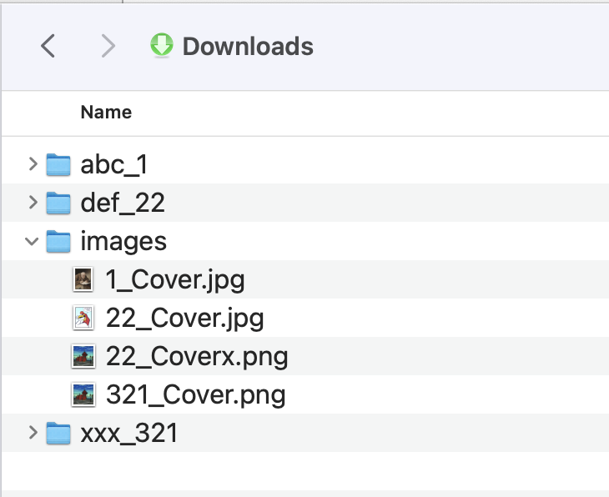
Task: Click the 22_Coverx.png thumbnail icon
Action: (x=83, y=356)
